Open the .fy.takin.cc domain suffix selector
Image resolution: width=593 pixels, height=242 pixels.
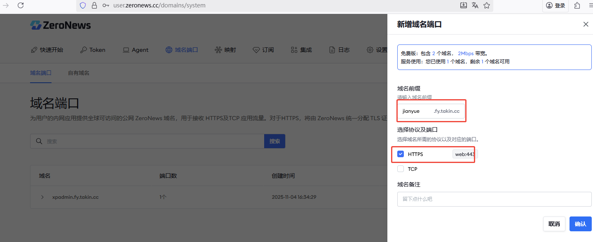(x=447, y=111)
